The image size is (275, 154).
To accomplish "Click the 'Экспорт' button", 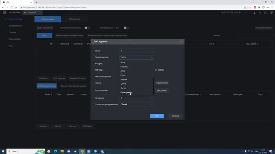I will 73,126.
